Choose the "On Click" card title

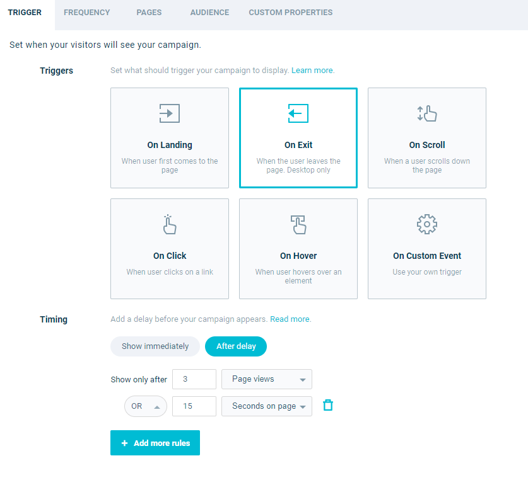[170, 256]
